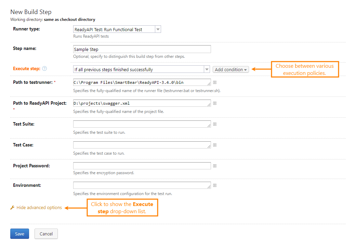Click the parameter icon beside Test Case field

click(x=215, y=145)
